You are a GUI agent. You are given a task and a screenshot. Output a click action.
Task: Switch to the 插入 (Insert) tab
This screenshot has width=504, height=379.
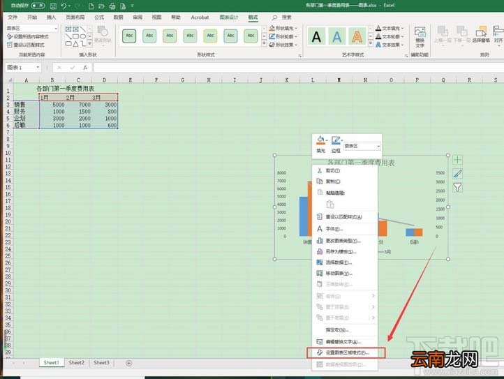click(51, 17)
